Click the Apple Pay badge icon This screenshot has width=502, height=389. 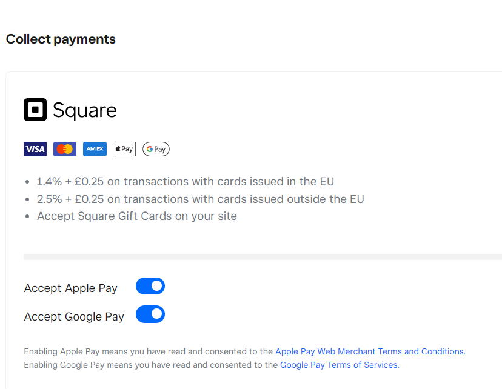pos(124,149)
